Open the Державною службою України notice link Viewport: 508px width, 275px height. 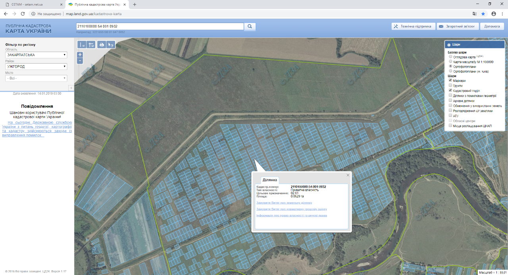tap(37, 129)
